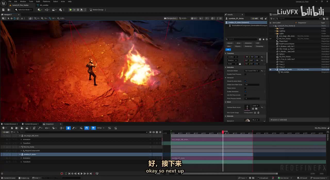The height and width of the screenshot is (180, 330).
Task: Toggle the sequencer snapping magnet icon
Action: [x=87, y=128]
